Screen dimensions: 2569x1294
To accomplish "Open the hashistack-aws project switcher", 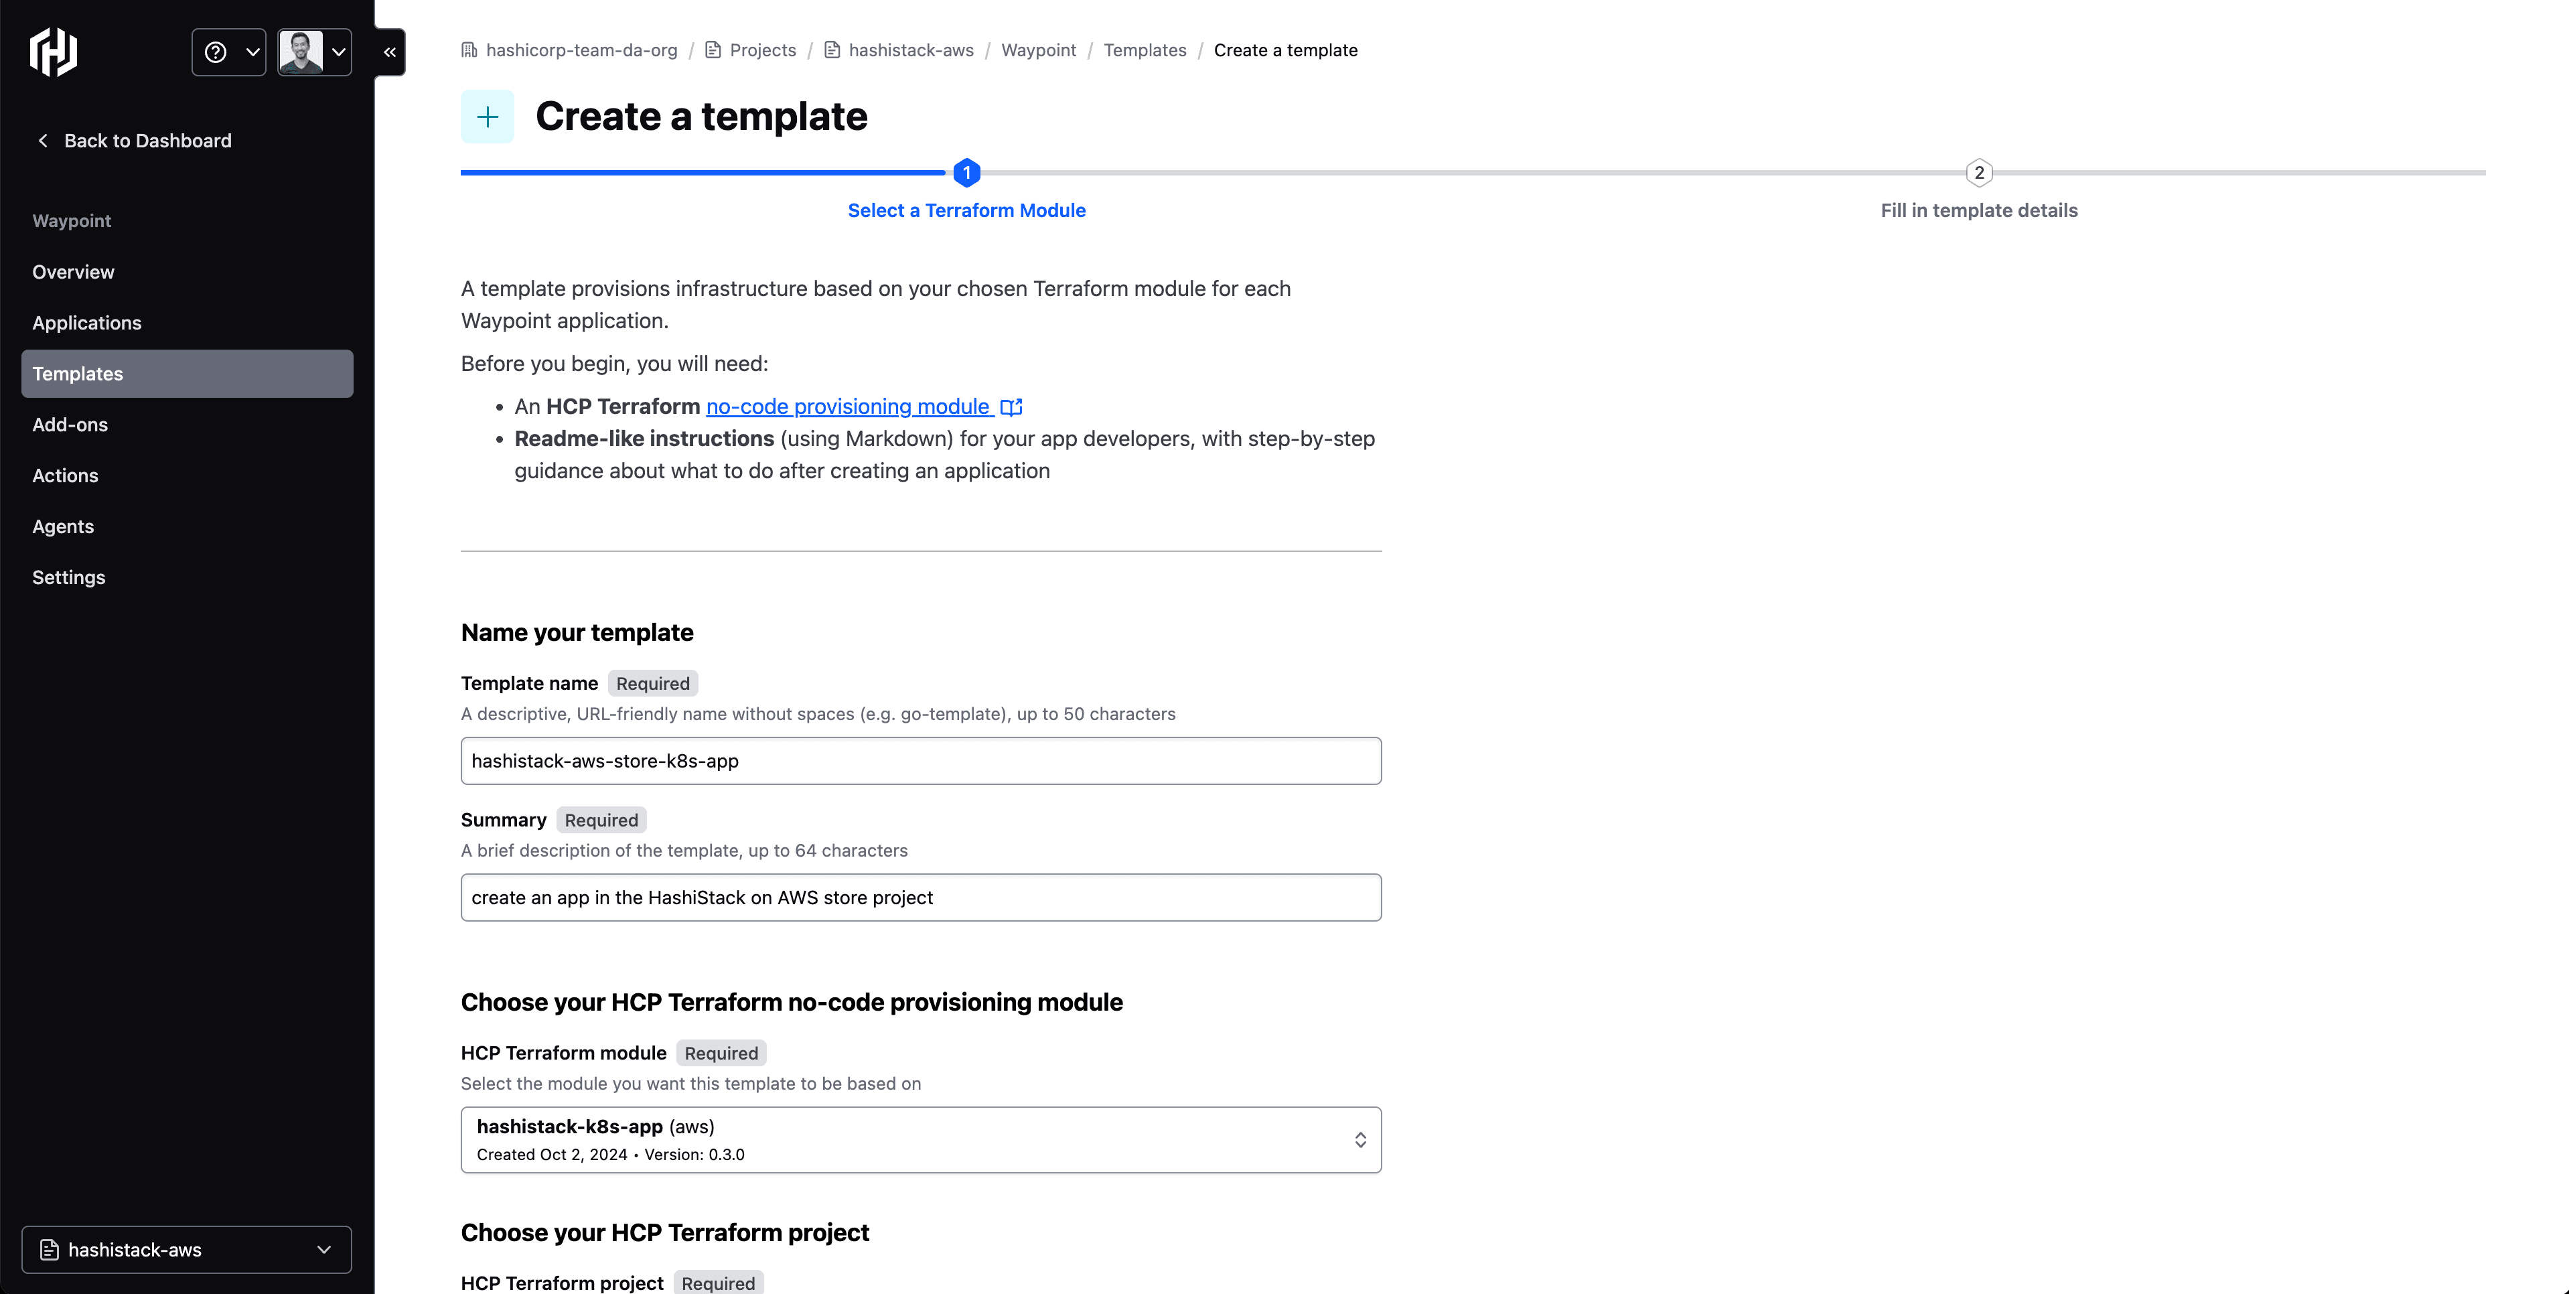I will coord(186,1249).
